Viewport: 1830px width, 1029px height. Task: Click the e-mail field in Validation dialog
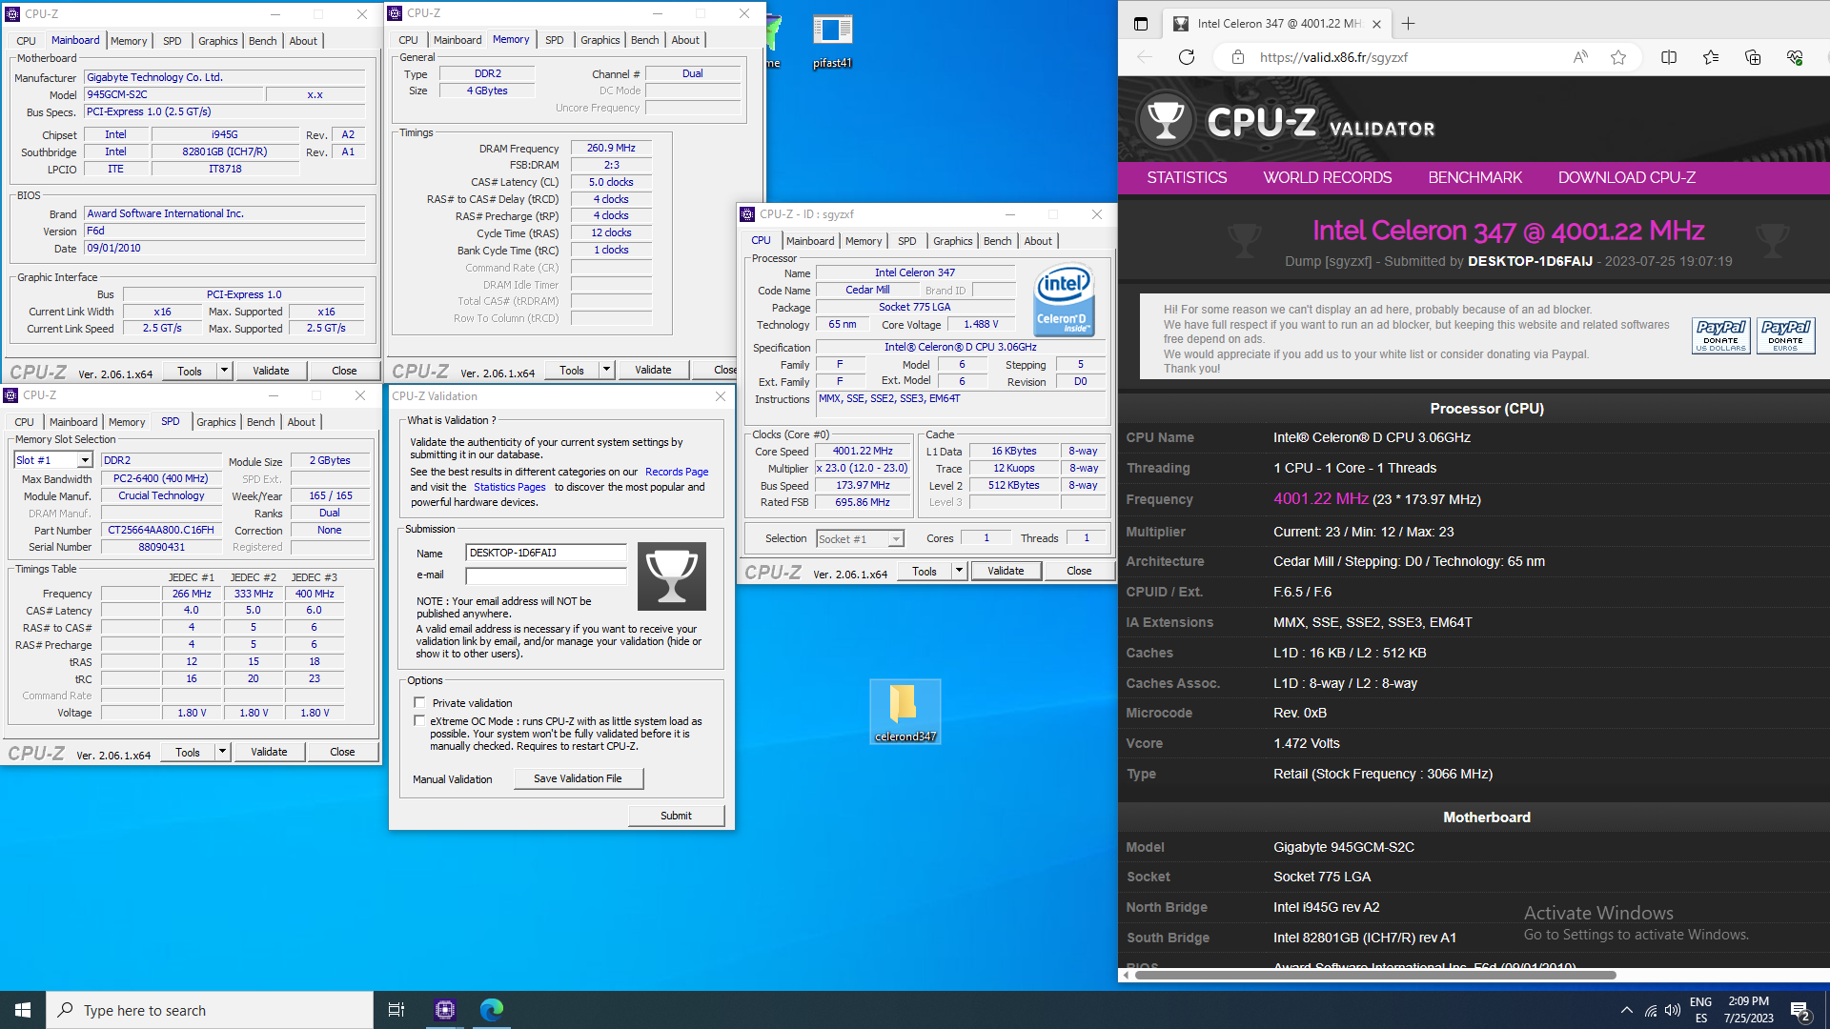pyautogui.click(x=545, y=575)
